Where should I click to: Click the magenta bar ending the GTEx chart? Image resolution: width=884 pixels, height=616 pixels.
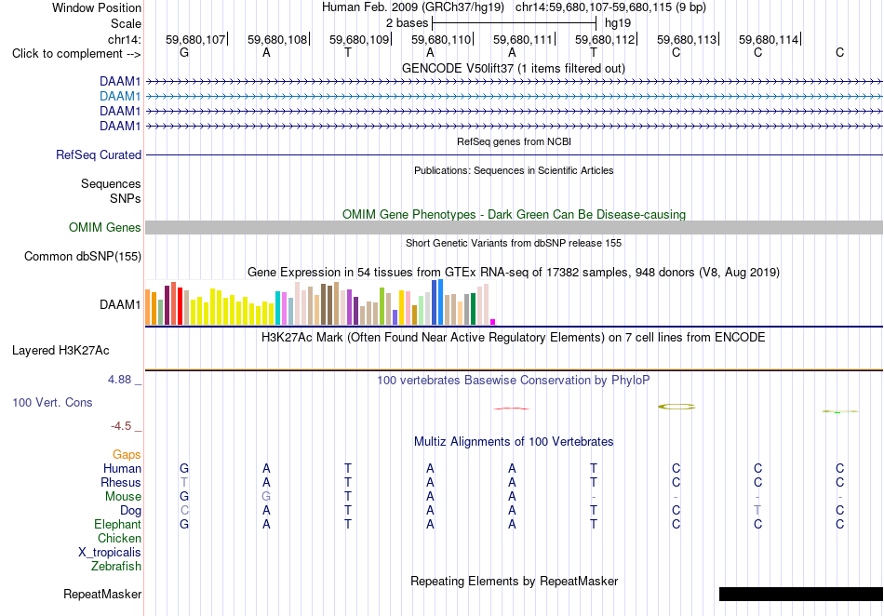(x=493, y=322)
